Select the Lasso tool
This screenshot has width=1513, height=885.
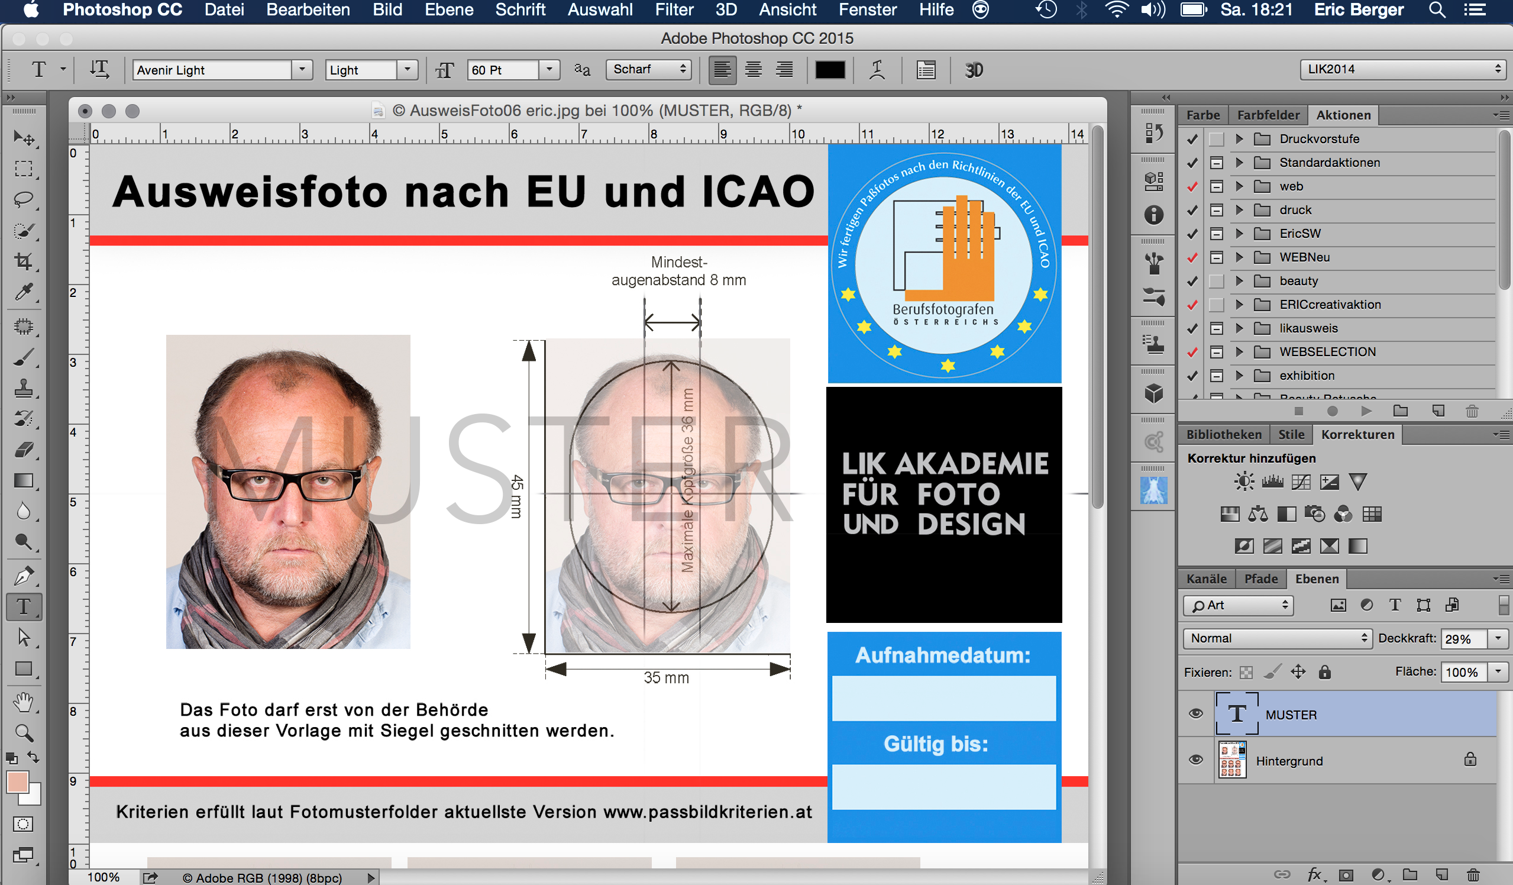coord(24,199)
